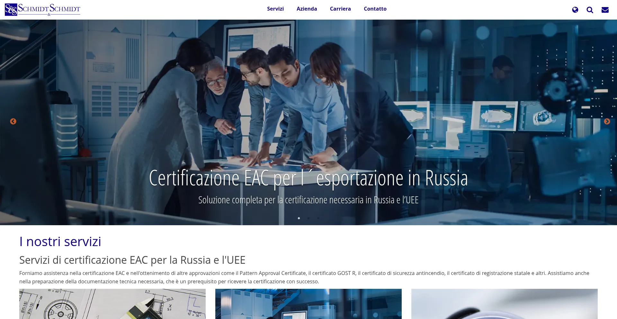
Task: Click the 'Soluzione completa' slide subtitle
Action: pyautogui.click(x=308, y=200)
